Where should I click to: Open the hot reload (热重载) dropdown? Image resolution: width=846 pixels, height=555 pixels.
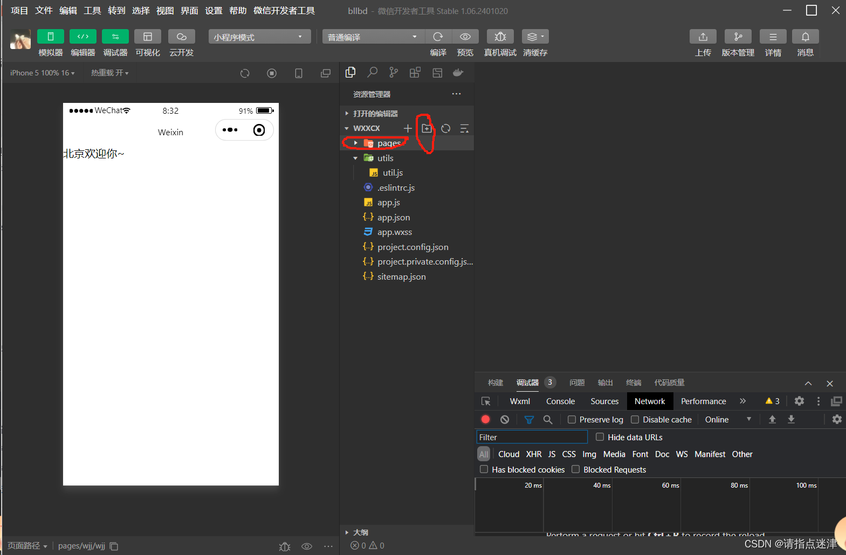coord(110,73)
